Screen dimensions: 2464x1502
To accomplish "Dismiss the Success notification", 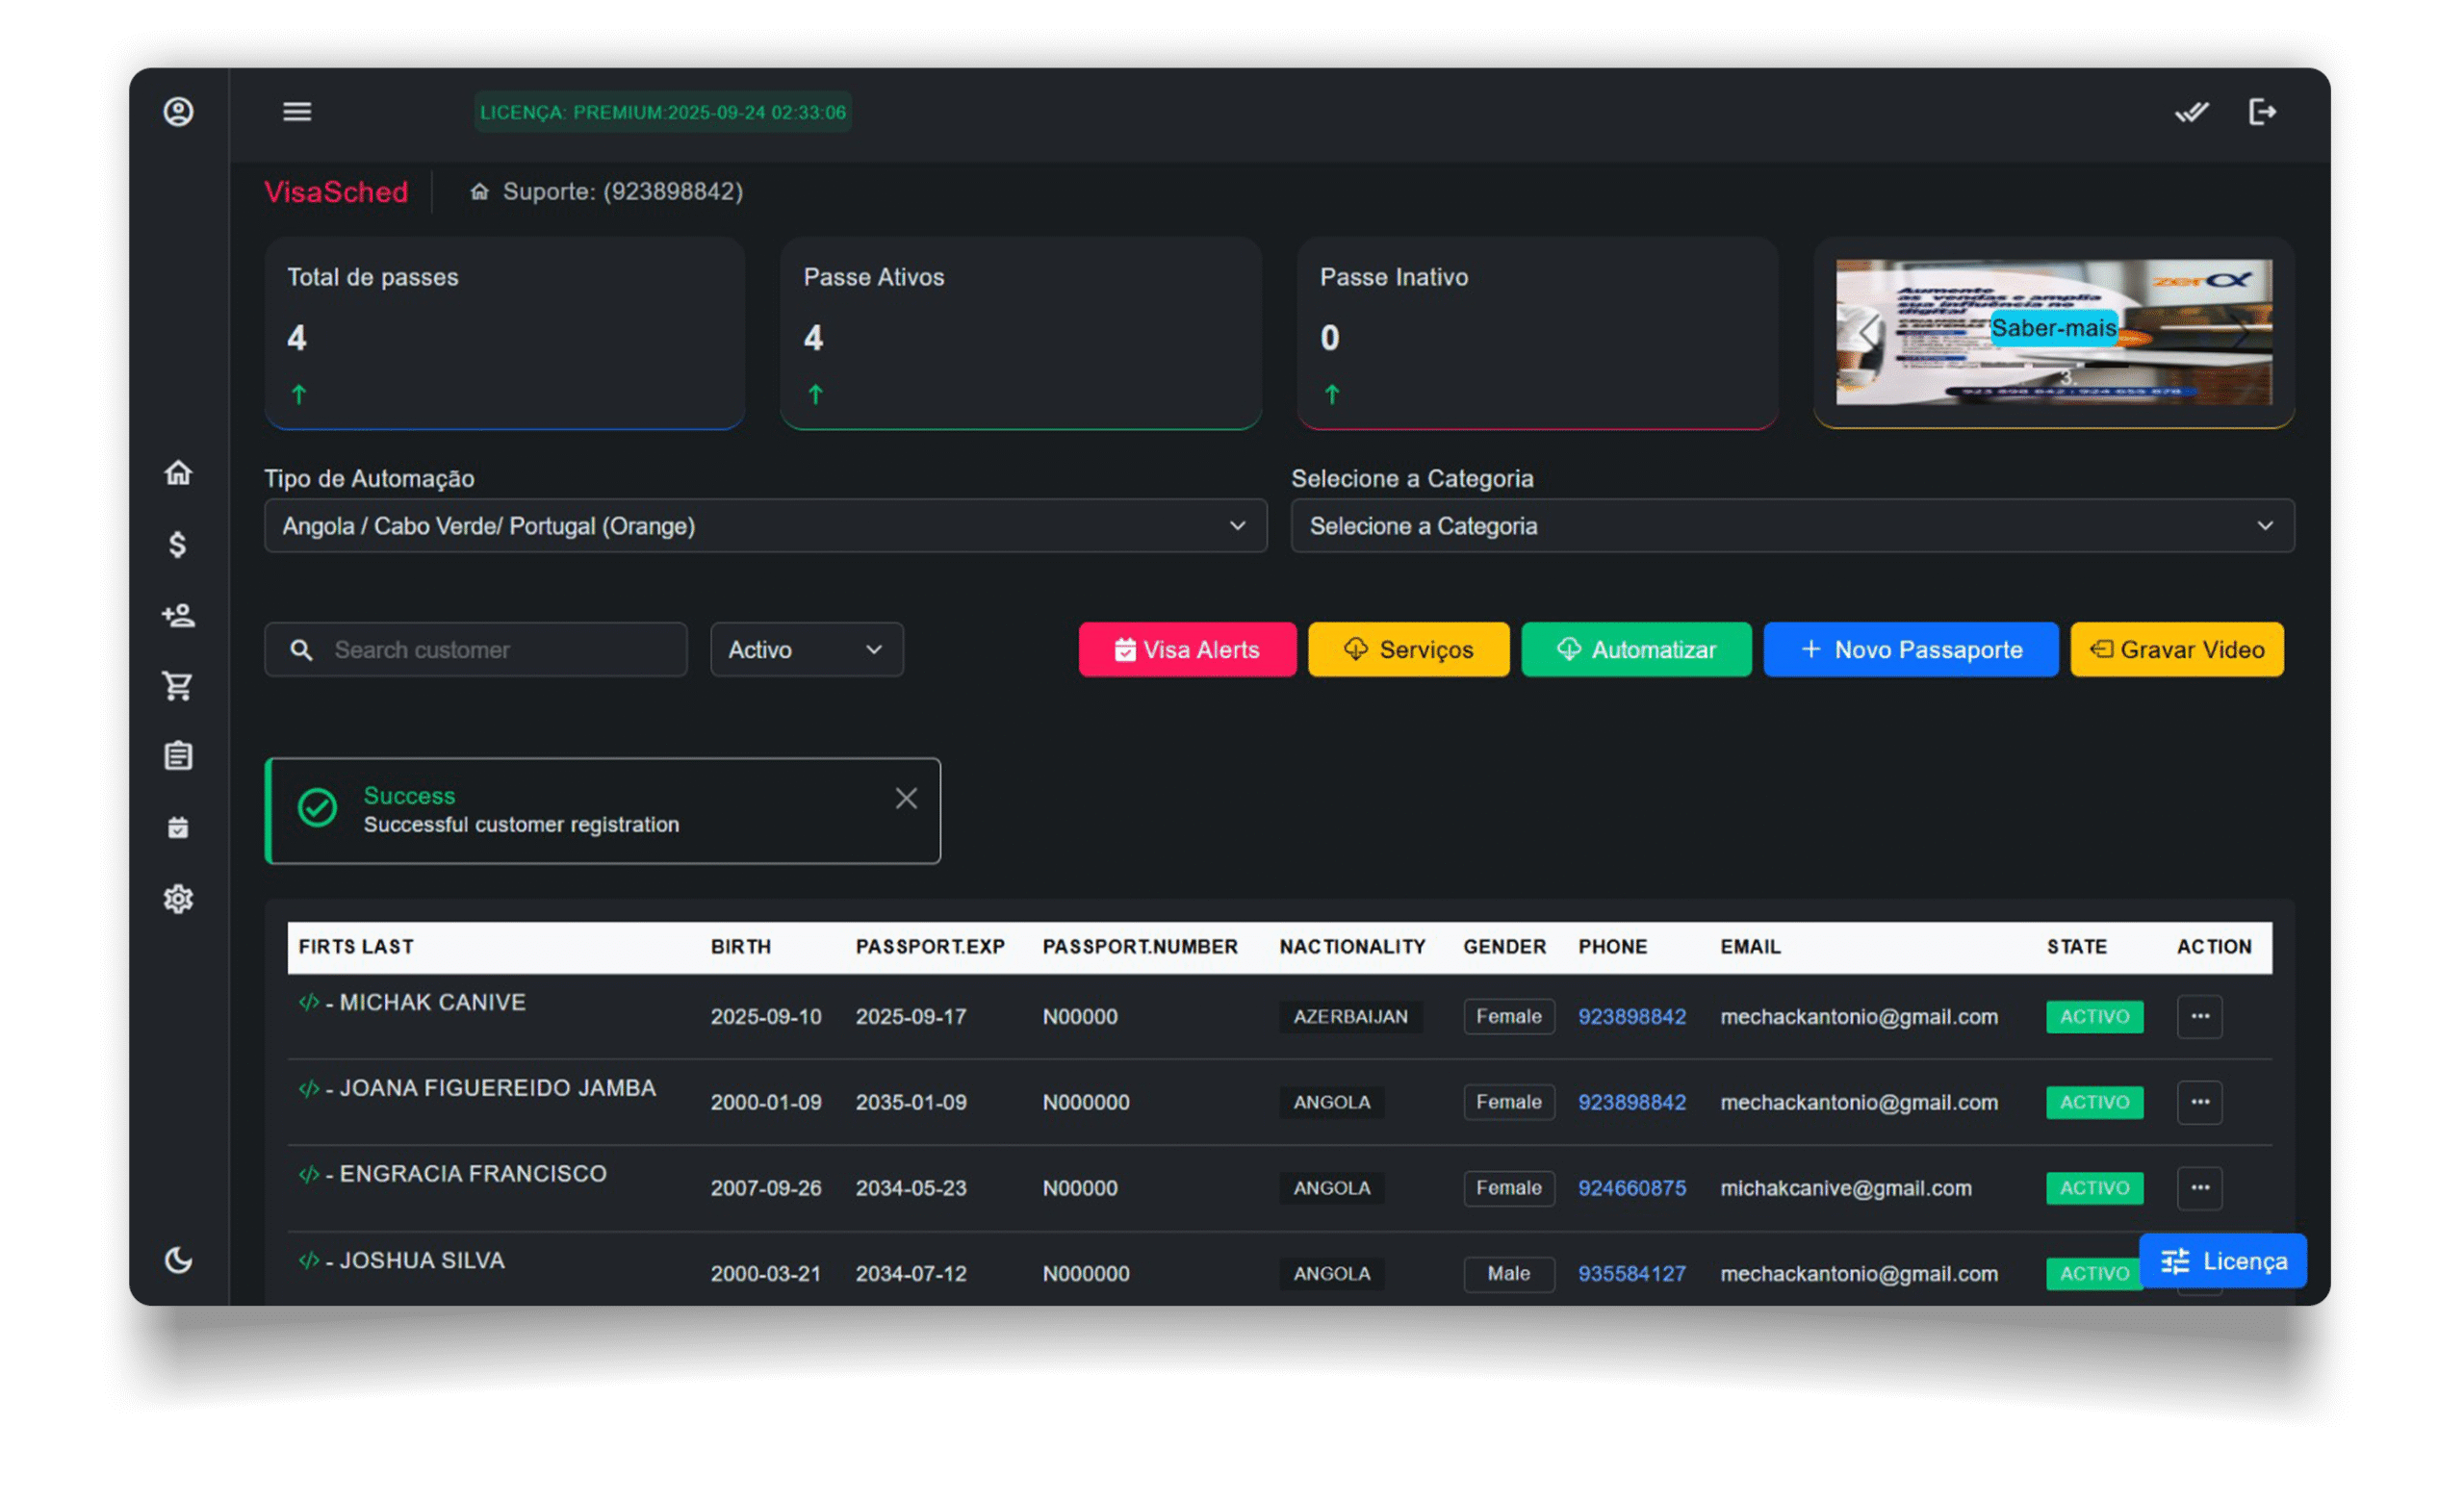I will pyautogui.click(x=906, y=798).
